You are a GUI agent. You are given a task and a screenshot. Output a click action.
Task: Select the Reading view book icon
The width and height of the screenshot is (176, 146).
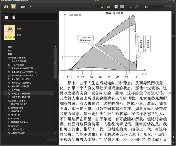(x=13, y=7)
